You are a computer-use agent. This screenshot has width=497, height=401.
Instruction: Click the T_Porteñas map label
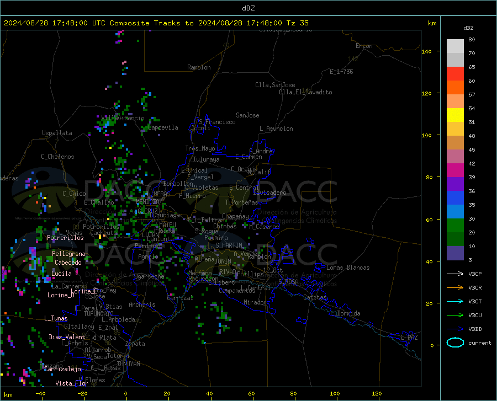pos(241,202)
